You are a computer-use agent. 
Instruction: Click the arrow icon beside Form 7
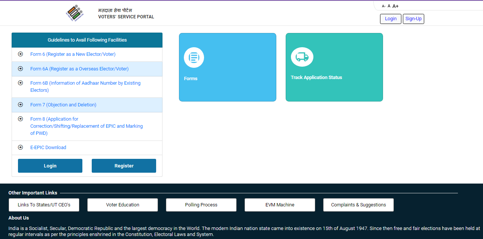(x=20, y=105)
